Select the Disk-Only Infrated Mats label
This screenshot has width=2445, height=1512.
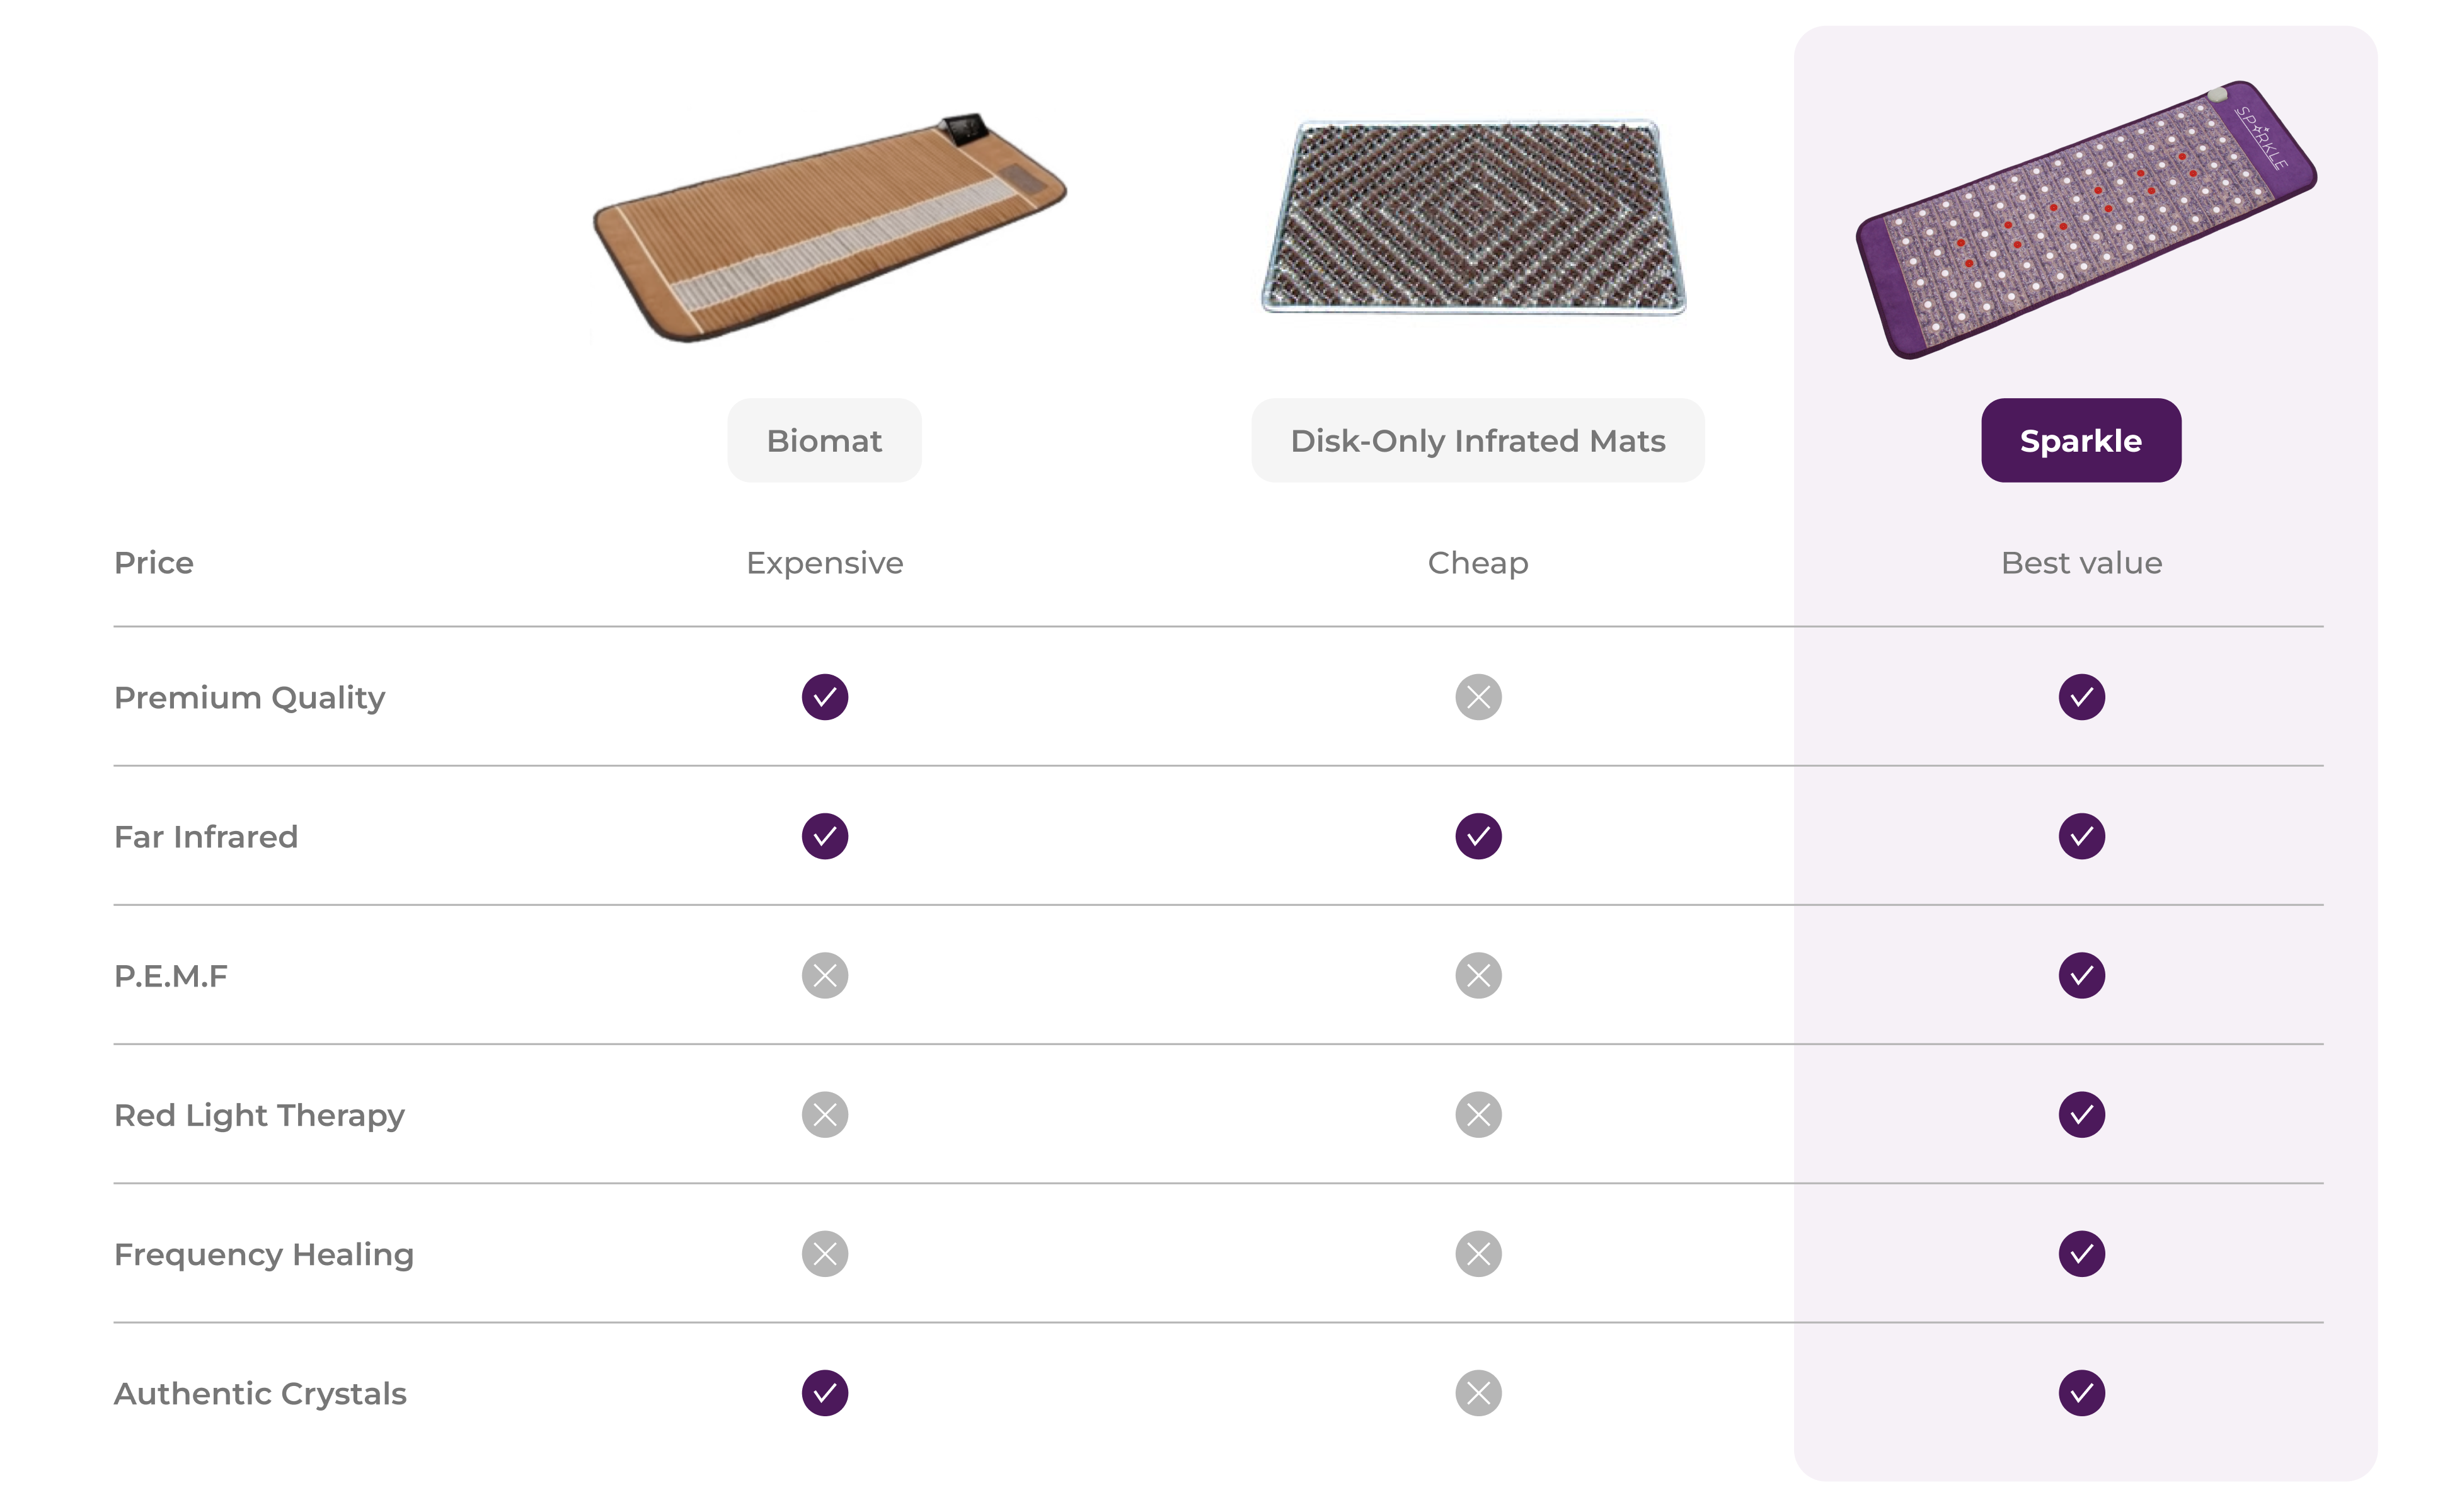pos(1477,440)
